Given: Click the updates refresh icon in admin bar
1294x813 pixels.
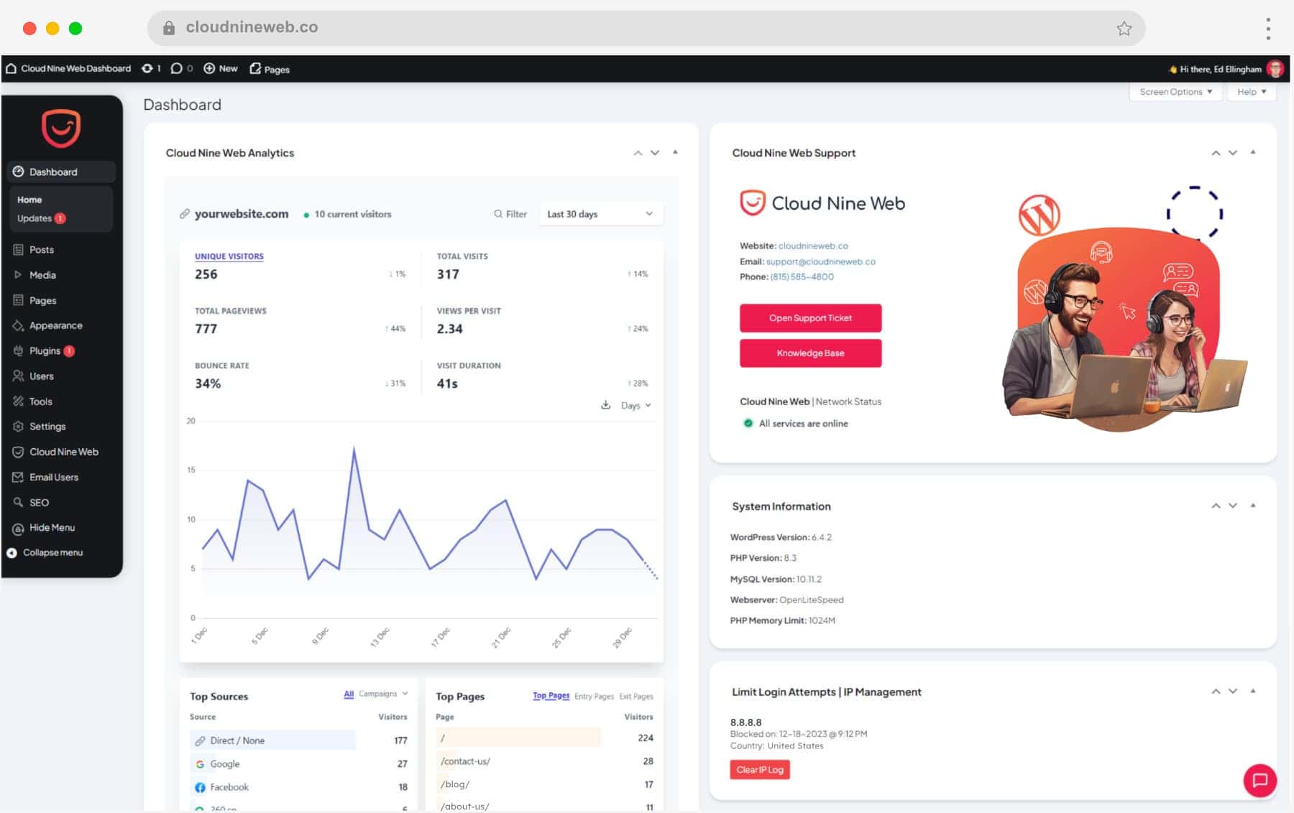Looking at the screenshot, I should click(147, 68).
